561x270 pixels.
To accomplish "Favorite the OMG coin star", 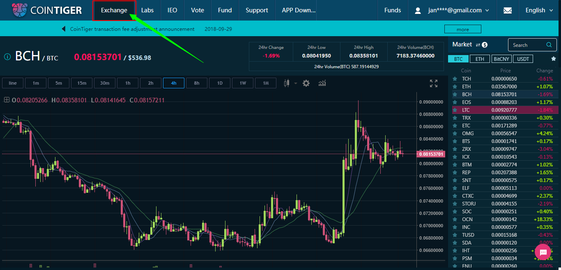I will pos(455,134).
